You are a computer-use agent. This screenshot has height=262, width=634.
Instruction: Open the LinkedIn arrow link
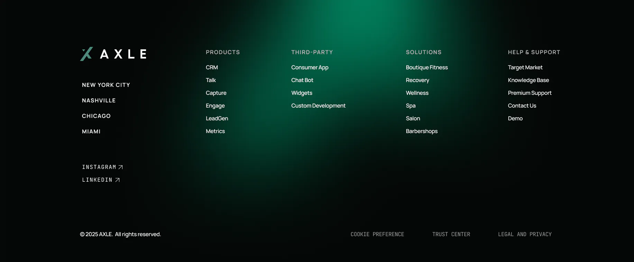tap(101, 180)
